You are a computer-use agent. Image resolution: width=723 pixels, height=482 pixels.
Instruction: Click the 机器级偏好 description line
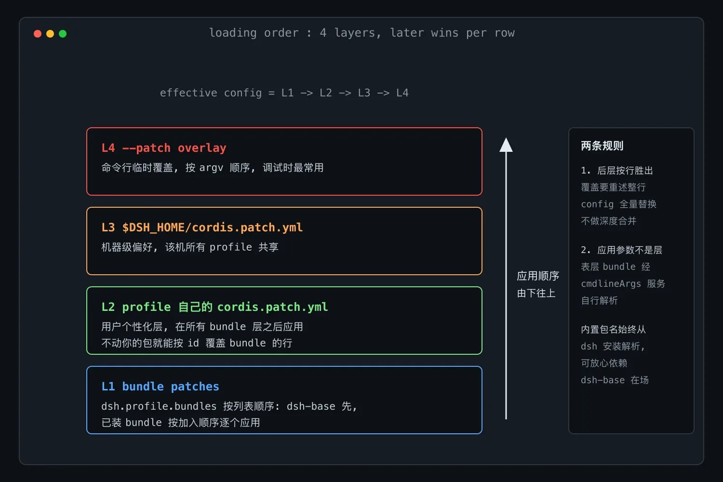coord(190,247)
